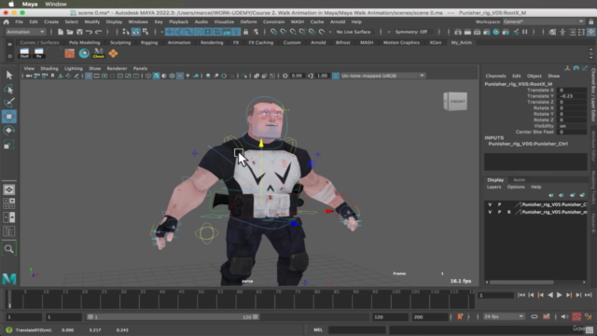Switch to the Rigging shelf tab

click(x=149, y=43)
